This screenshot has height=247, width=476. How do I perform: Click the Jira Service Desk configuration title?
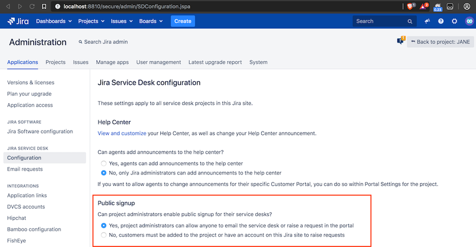coord(149,83)
